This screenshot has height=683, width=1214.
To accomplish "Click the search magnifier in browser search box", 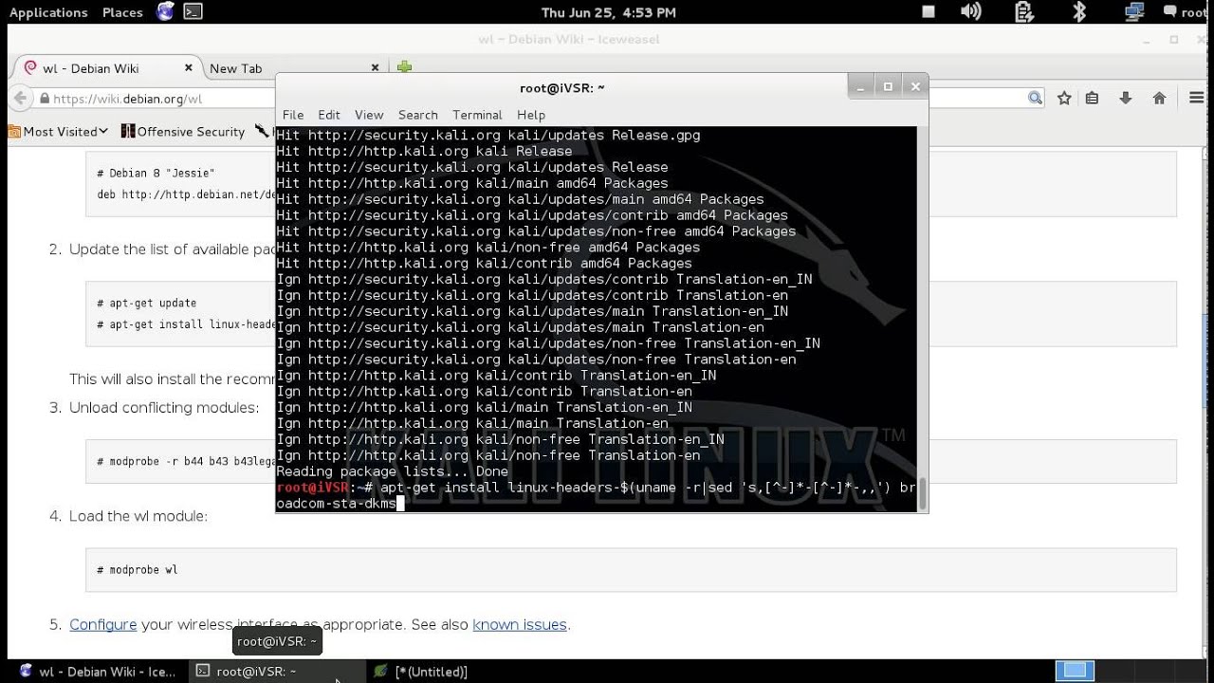I will pyautogui.click(x=1035, y=99).
